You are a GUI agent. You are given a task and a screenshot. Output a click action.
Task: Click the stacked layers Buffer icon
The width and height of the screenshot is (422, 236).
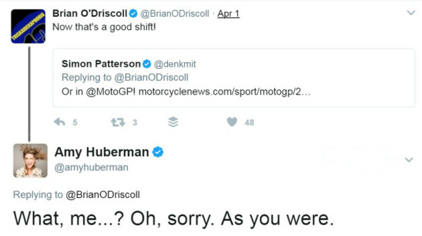pyautogui.click(x=173, y=122)
